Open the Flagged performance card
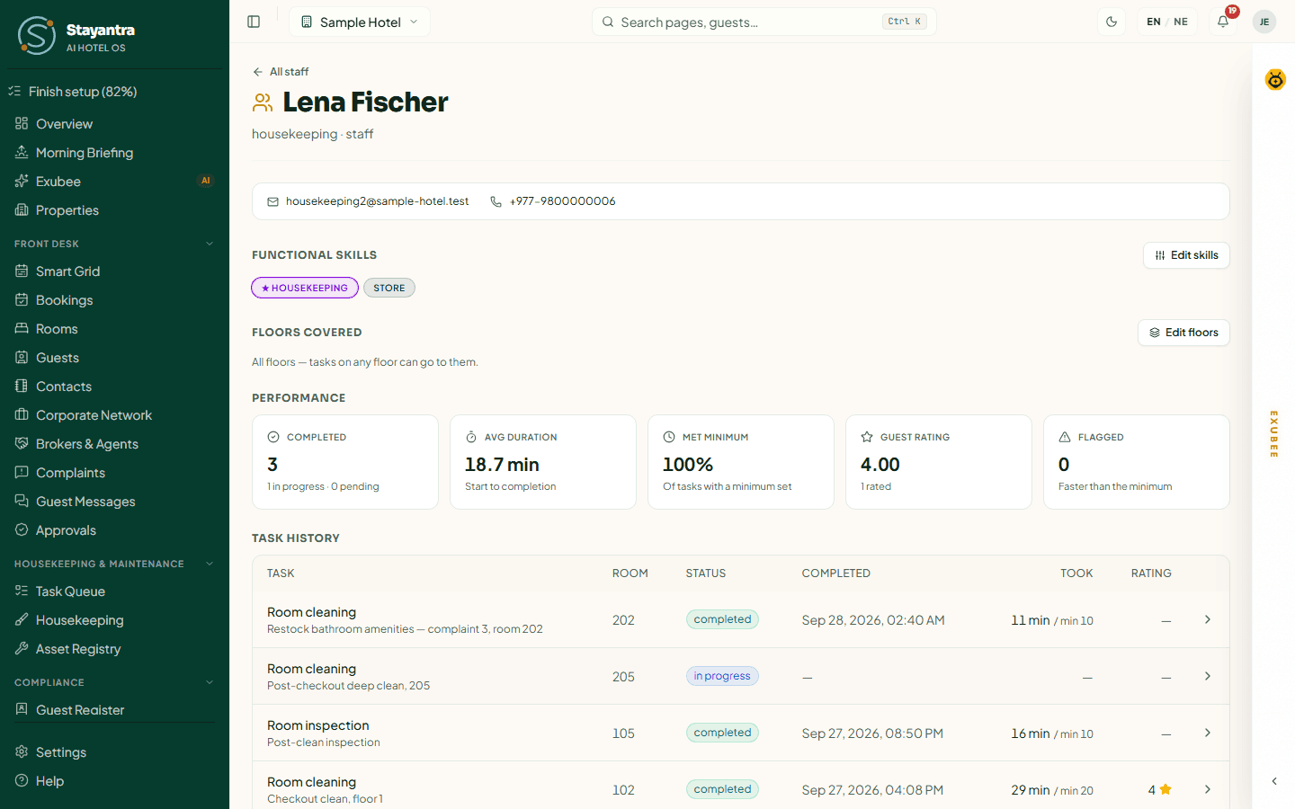 tap(1137, 462)
